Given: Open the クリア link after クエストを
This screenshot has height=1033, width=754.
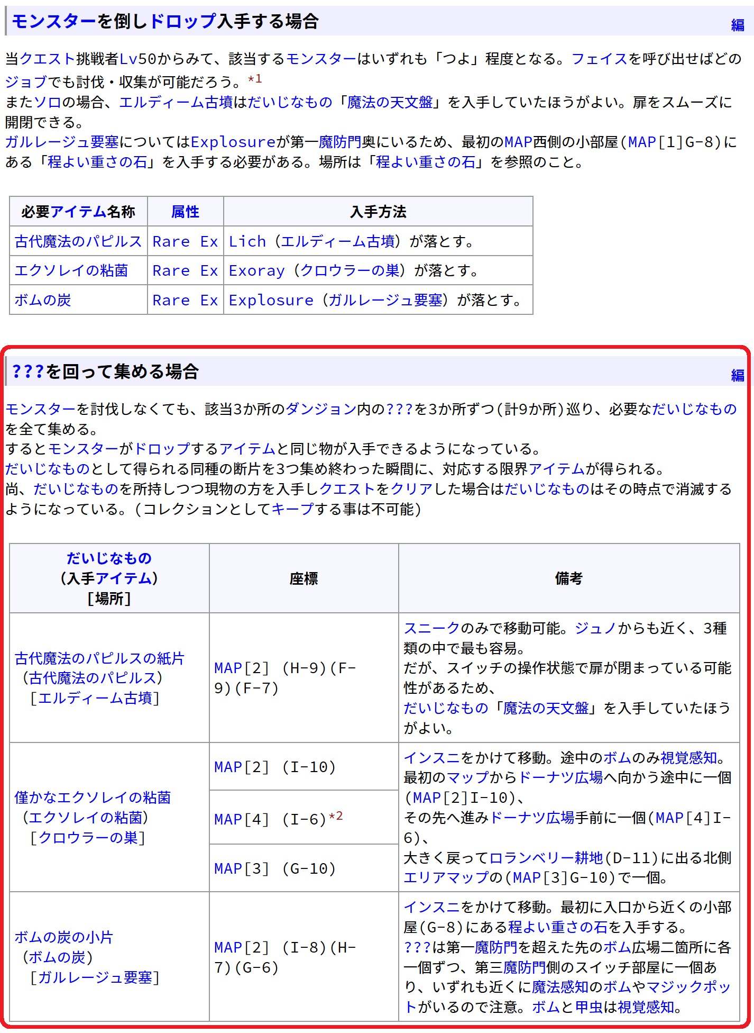Looking at the screenshot, I should pos(412,489).
